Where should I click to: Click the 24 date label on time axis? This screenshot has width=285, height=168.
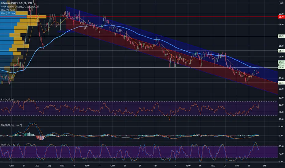pos(125,166)
